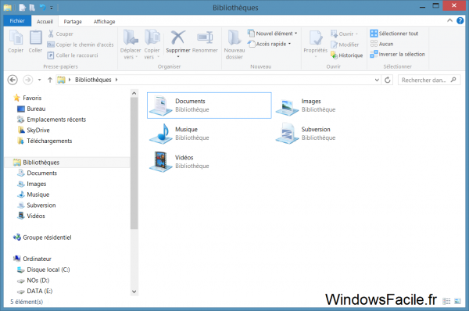Open Disque local (C:)

click(44, 270)
